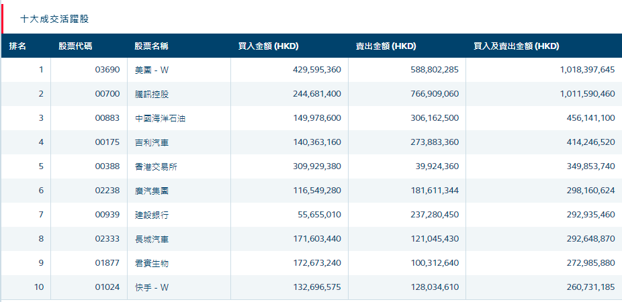Select sell amount 100,312,640
Image resolution: width=622 pixels, height=302 pixels.
pyautogui.click(x=435, y=263)
